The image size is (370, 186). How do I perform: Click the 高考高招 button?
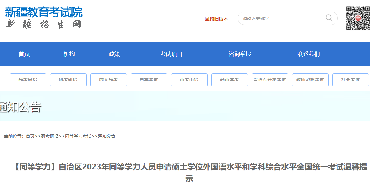point(28,80)
